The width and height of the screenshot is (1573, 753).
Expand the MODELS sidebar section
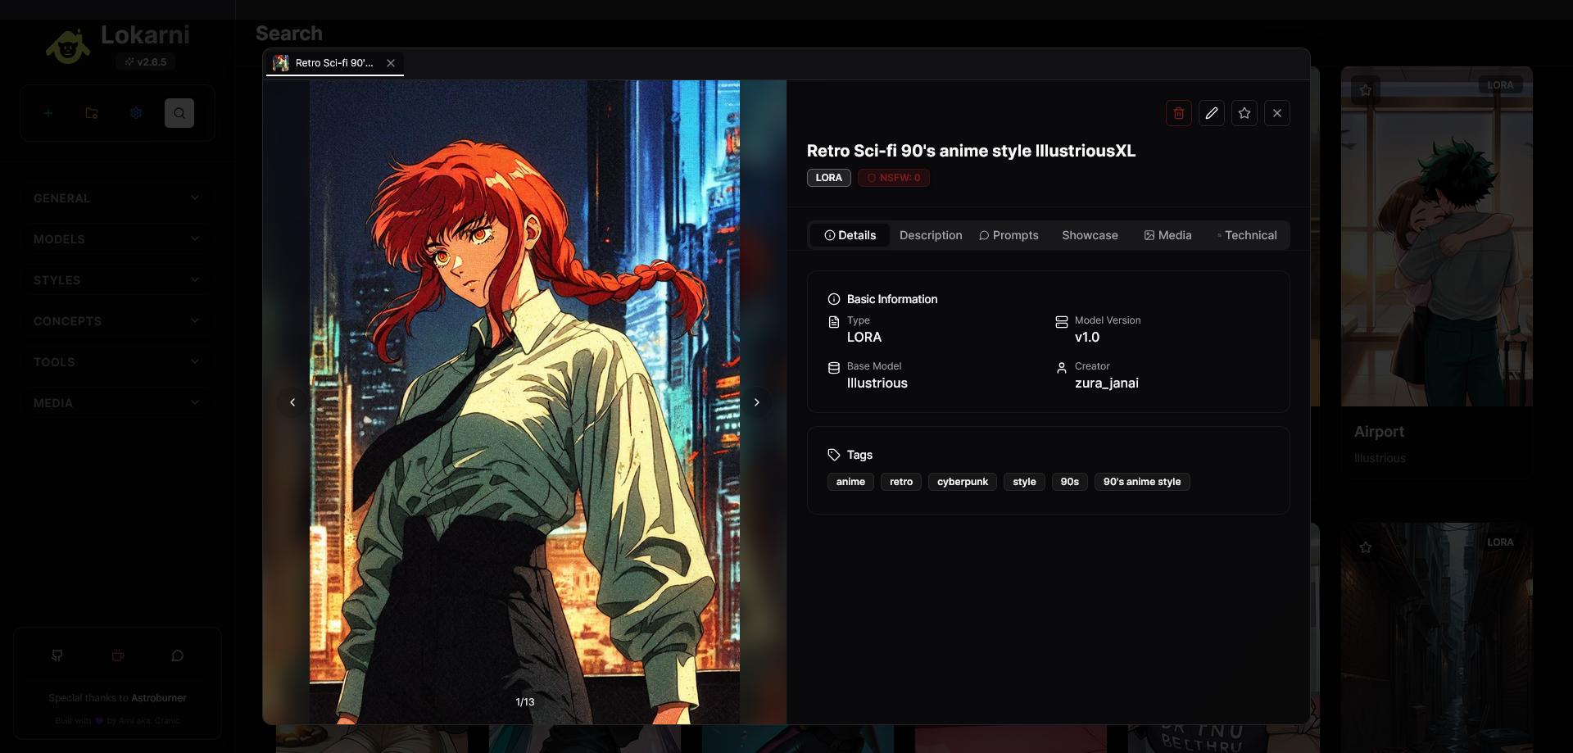(118, 239)
